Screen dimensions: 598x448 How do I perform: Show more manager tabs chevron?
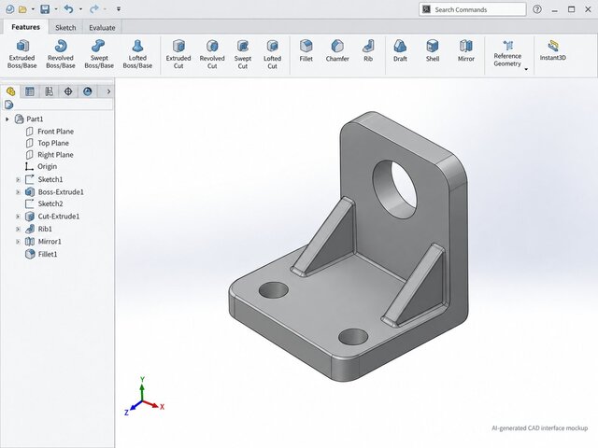(x=108, y=91)
